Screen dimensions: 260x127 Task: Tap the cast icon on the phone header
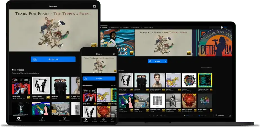pos(114,54)
